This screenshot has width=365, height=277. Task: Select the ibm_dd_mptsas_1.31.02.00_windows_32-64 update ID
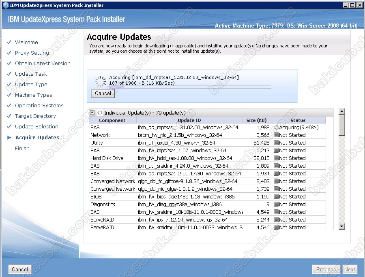tap(188, 127)
